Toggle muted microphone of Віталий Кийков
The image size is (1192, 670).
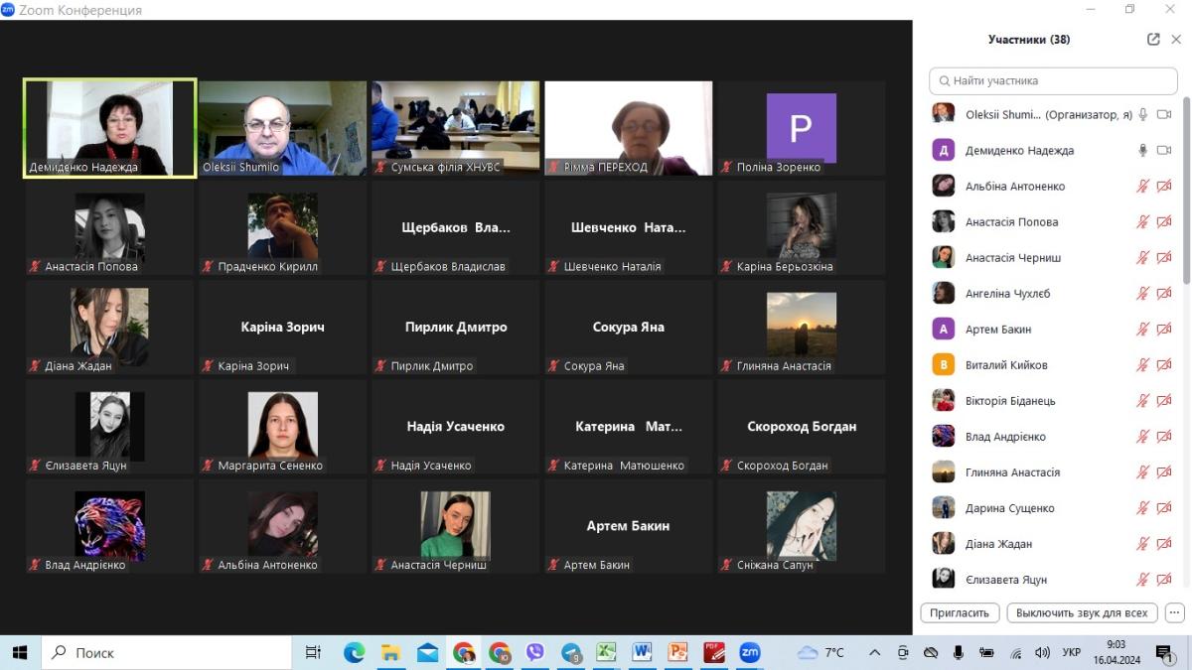coord(1143,365)
